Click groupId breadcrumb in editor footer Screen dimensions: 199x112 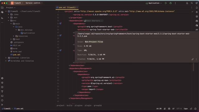(98, 105)
